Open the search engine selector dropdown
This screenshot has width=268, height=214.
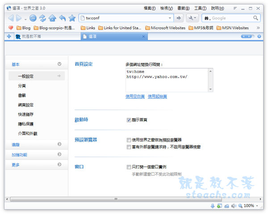click(x=207, y=18)
